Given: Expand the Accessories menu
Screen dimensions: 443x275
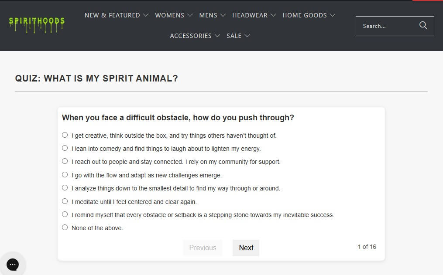Looking at the screenshot, I should tap(195, 36).
